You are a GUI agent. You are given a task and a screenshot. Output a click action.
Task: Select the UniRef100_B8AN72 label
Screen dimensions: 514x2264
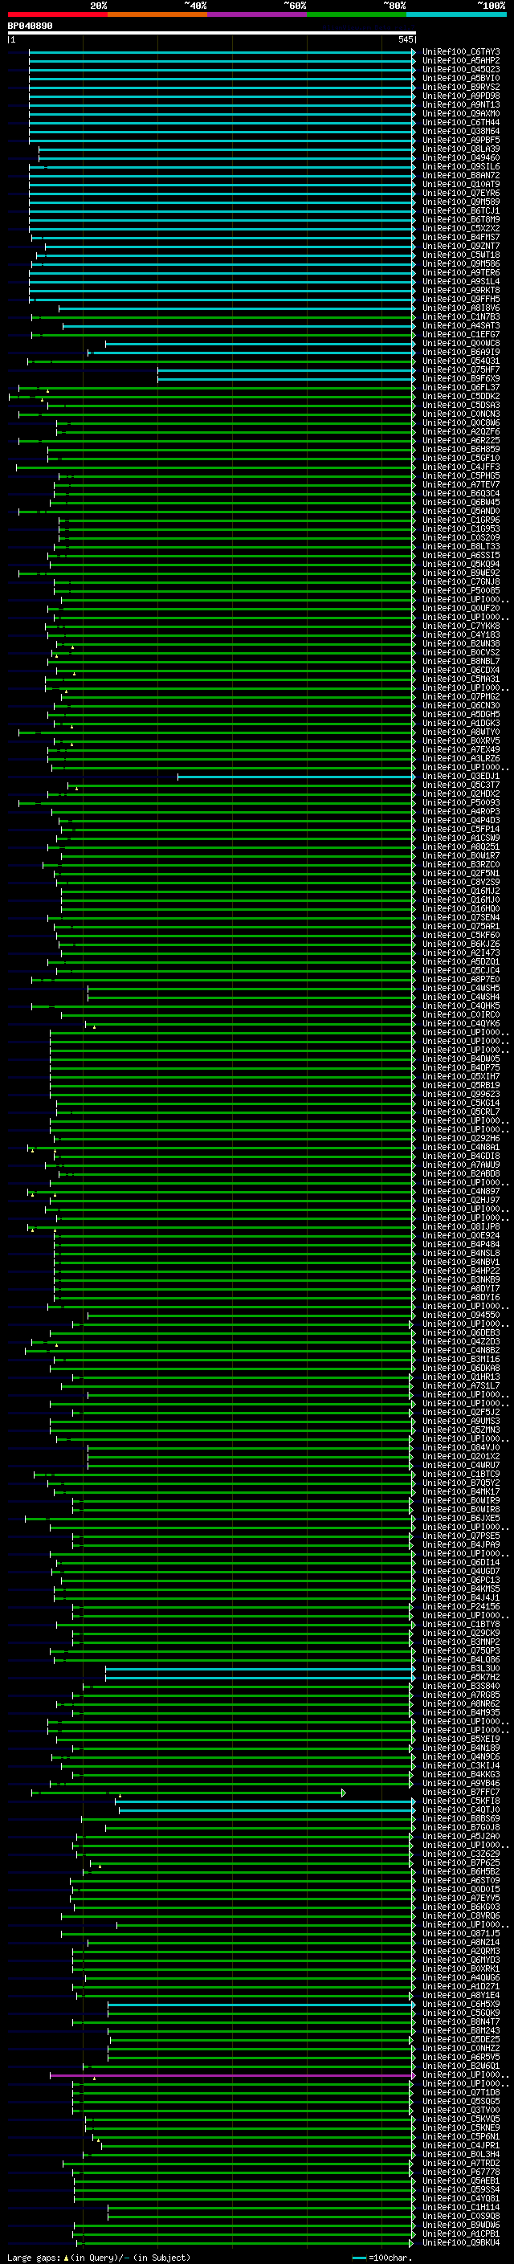point(460,176)
